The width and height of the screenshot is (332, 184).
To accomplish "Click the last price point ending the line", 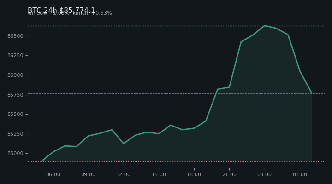I will click(312, 93).
